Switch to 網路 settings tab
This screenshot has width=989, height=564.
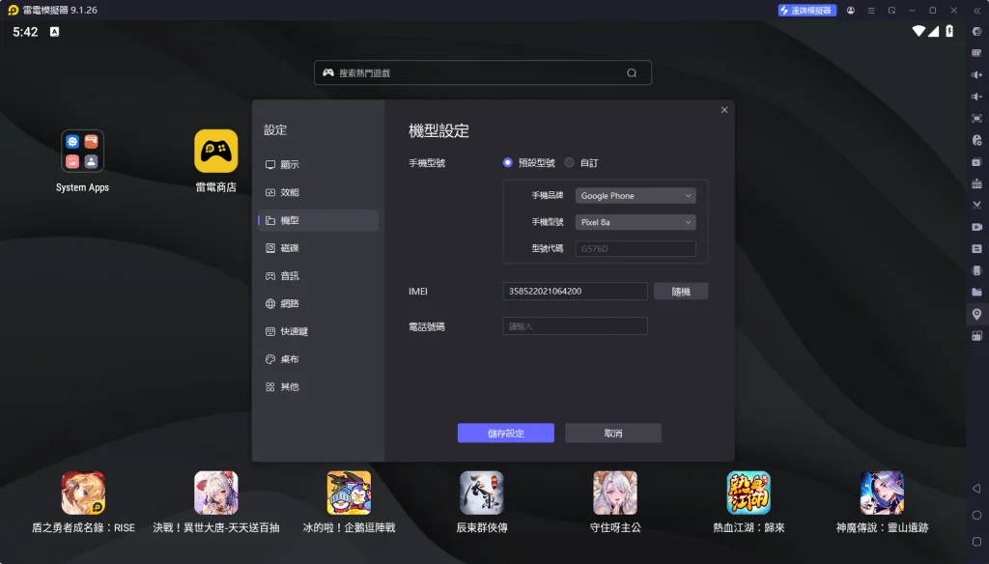pos(318,303)
